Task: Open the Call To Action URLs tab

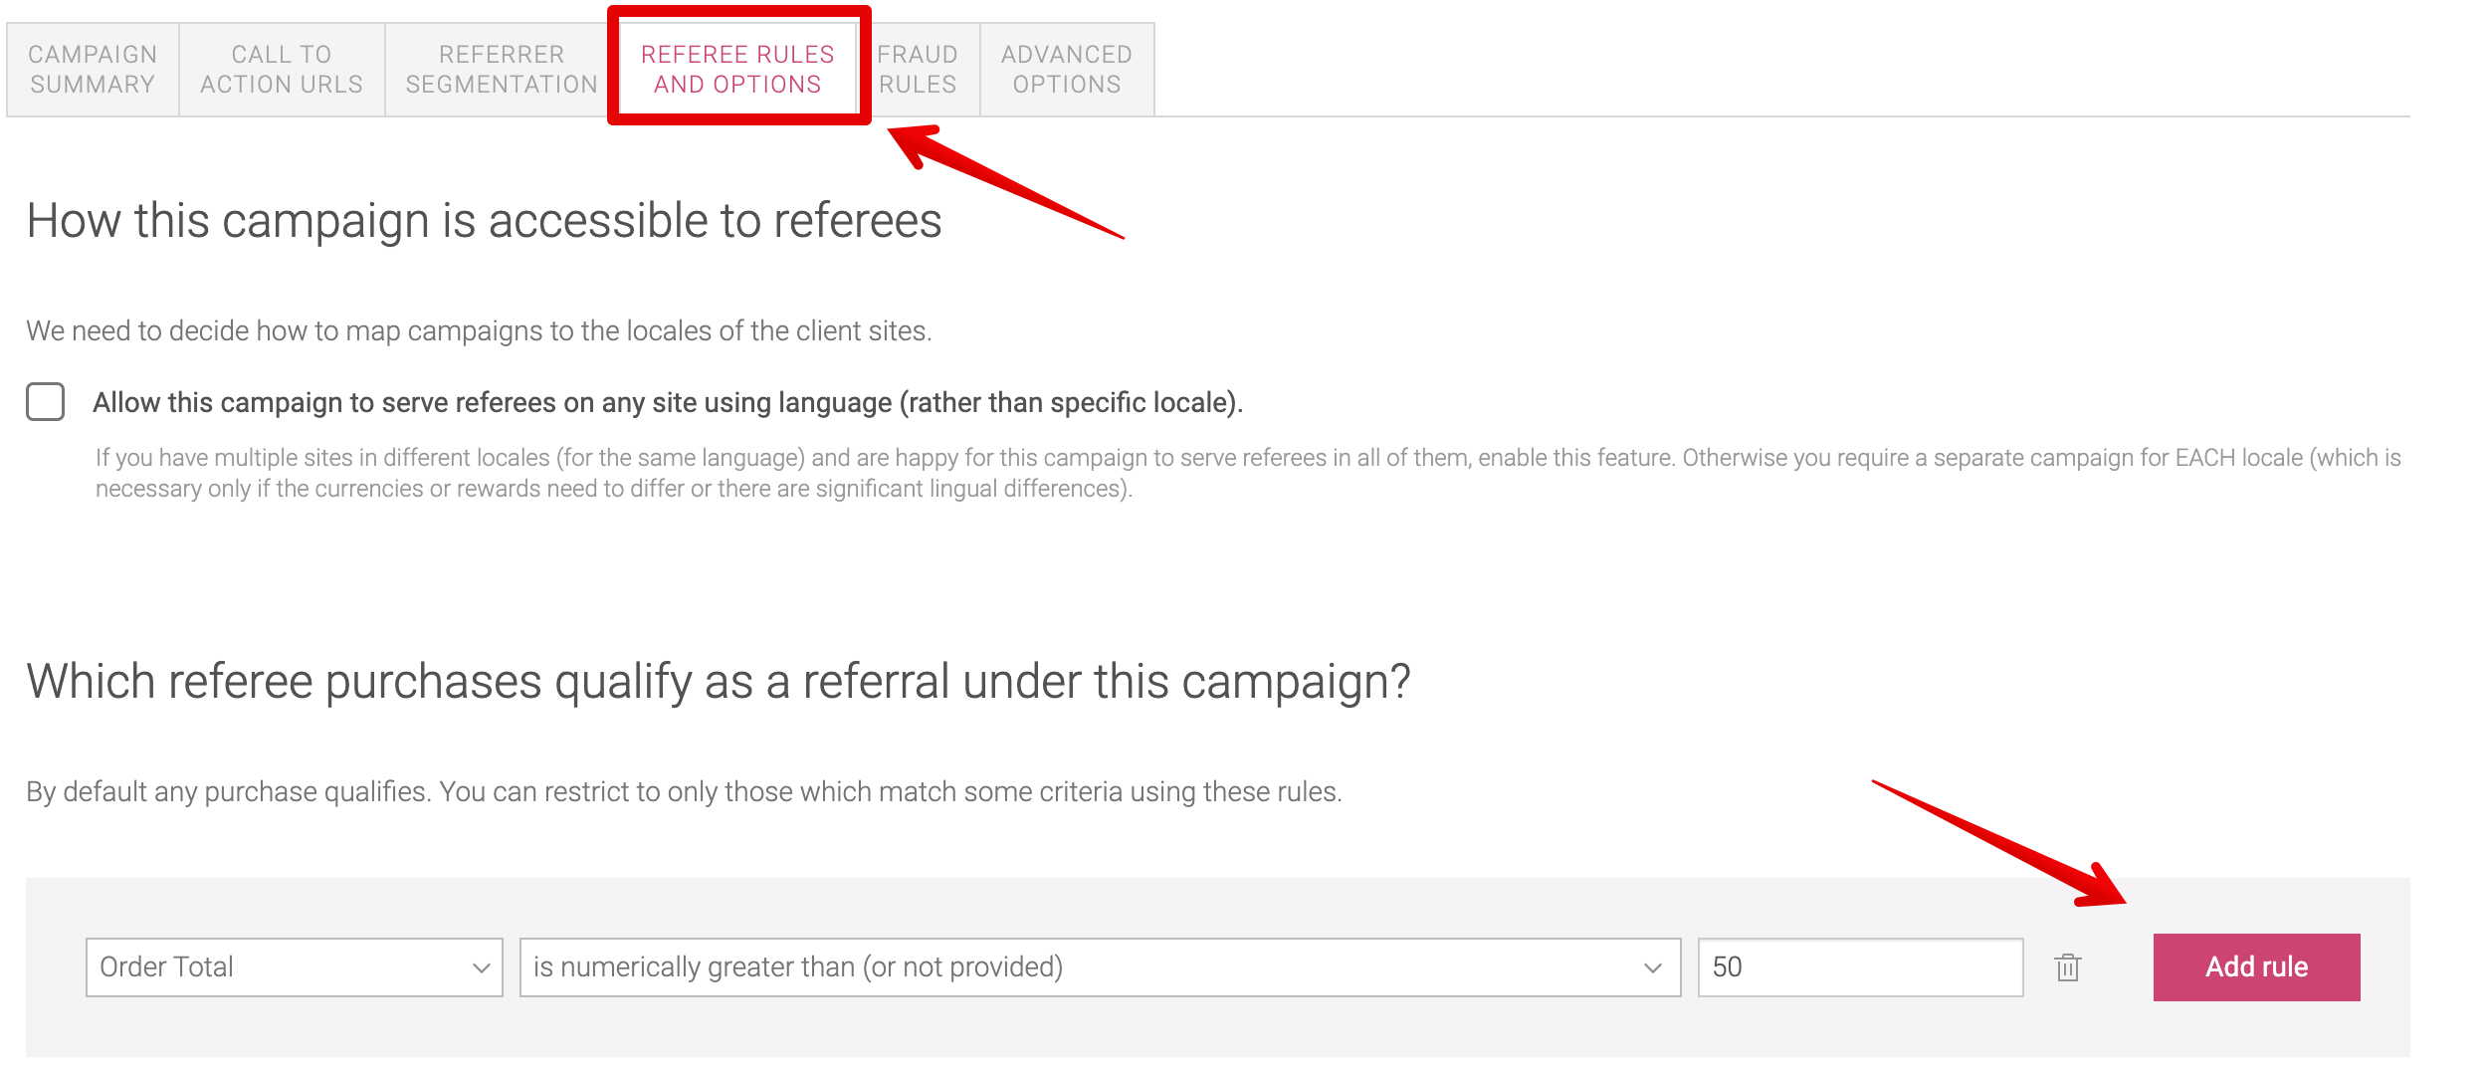Action: pyautogui.click(x=282, y=70)
